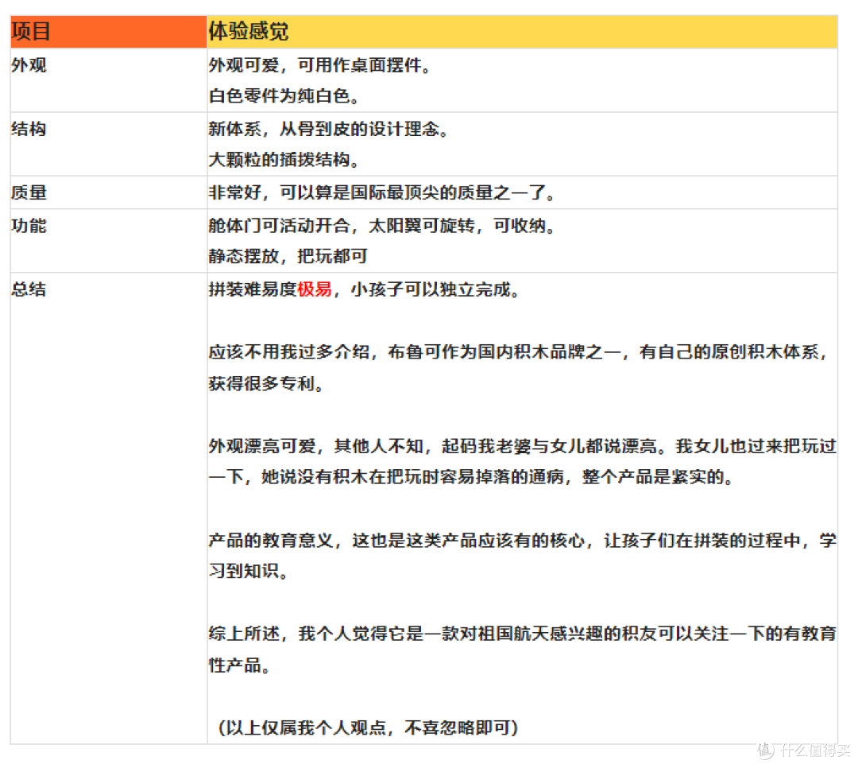Select the 质量 row label

pyautogui.click(x=29, y=193)
